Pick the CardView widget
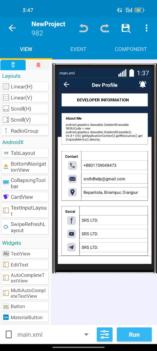 point(25,197)
